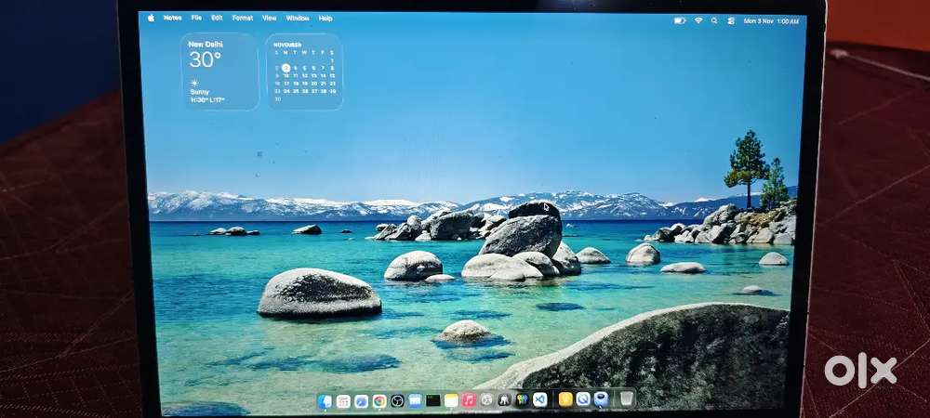Open the Window menu

click(x=298, y=18)
